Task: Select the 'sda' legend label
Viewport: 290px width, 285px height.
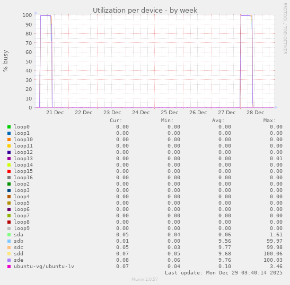Action: coord(19,235)
